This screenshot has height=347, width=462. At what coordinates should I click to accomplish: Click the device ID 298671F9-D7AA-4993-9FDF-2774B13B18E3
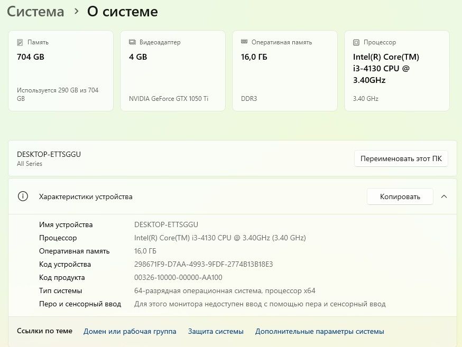click(x=204, y=264)
